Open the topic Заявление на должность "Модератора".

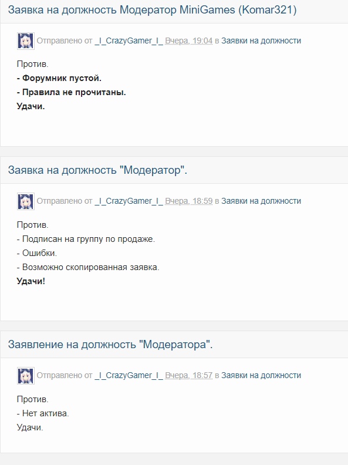[x=110, y=345]
